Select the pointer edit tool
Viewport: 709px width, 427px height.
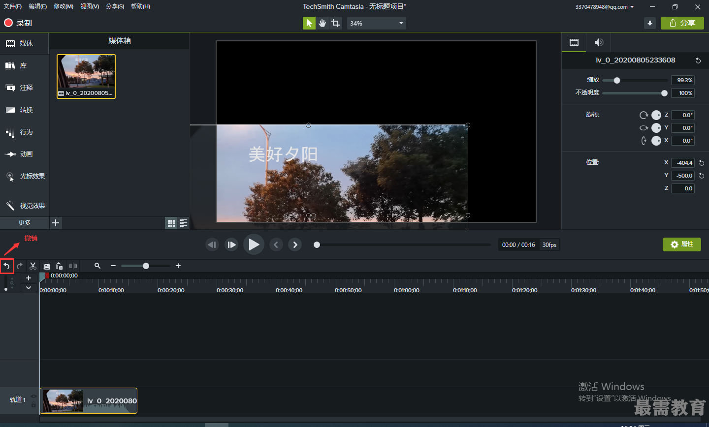click(309, 23)
